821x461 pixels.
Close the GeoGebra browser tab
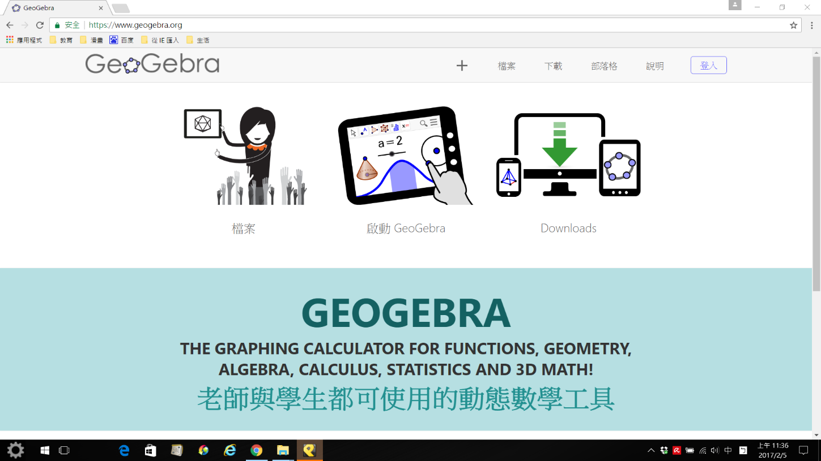[101, 8]
